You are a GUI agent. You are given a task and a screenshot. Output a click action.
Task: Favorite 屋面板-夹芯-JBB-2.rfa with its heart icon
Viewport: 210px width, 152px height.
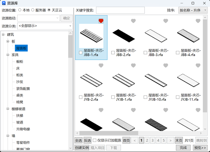point(133,21)
